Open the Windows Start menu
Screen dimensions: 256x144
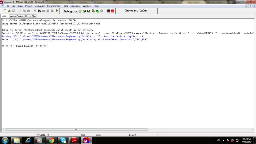click(5, 140)
